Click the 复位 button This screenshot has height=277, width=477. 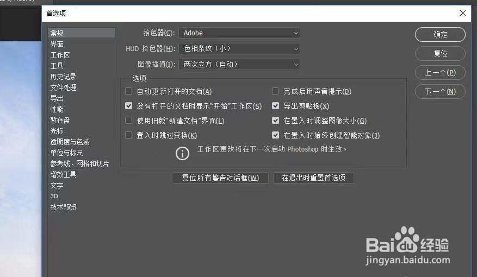(x=440, y=53)
